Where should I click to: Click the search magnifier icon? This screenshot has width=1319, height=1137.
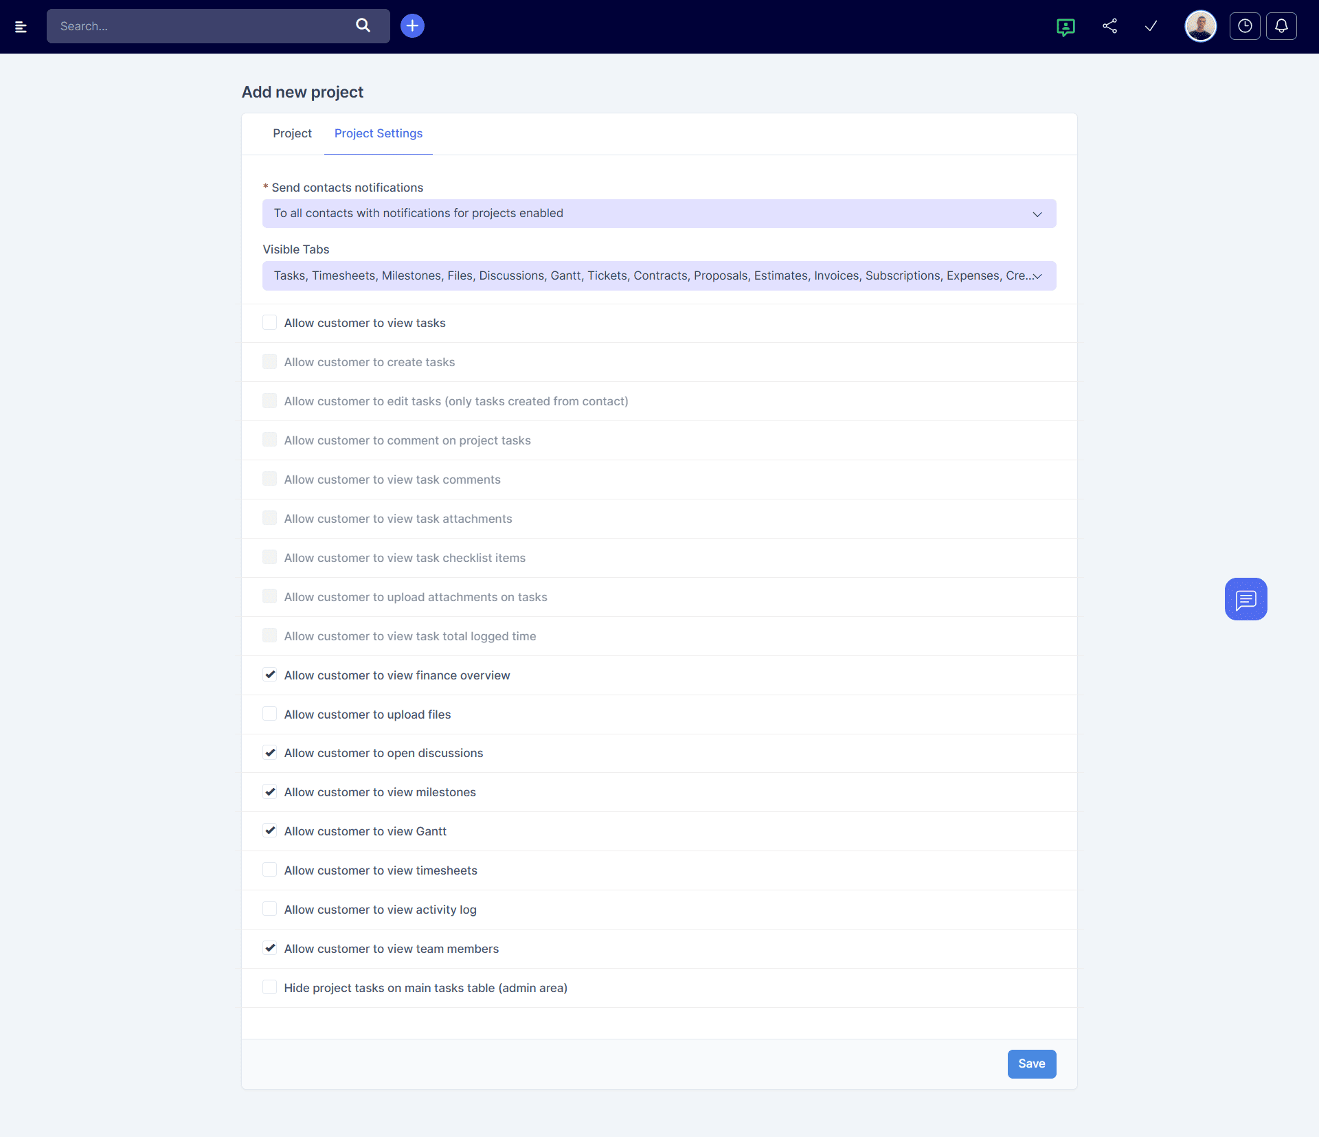[x=363, y=26]
